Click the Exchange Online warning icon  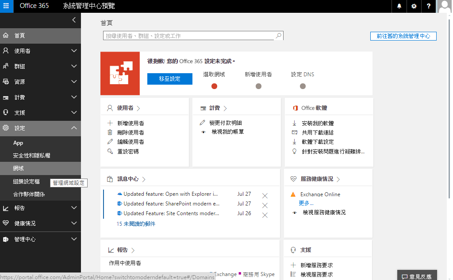coord(293,194)
